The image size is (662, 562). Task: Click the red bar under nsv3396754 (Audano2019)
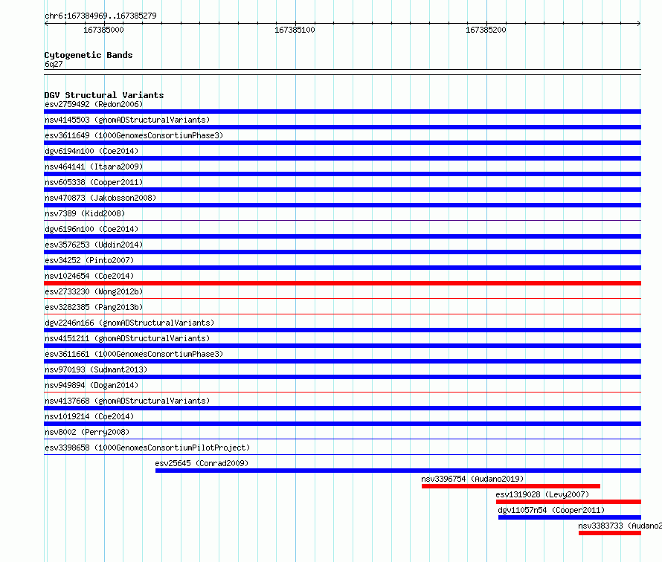(511, 486)
